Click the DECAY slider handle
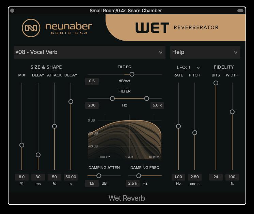This screenshot has width=254, height=214. pos(71,101)
